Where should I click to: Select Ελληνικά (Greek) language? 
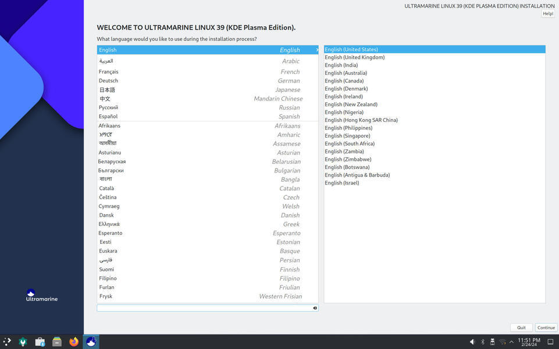tap(208, 224)
